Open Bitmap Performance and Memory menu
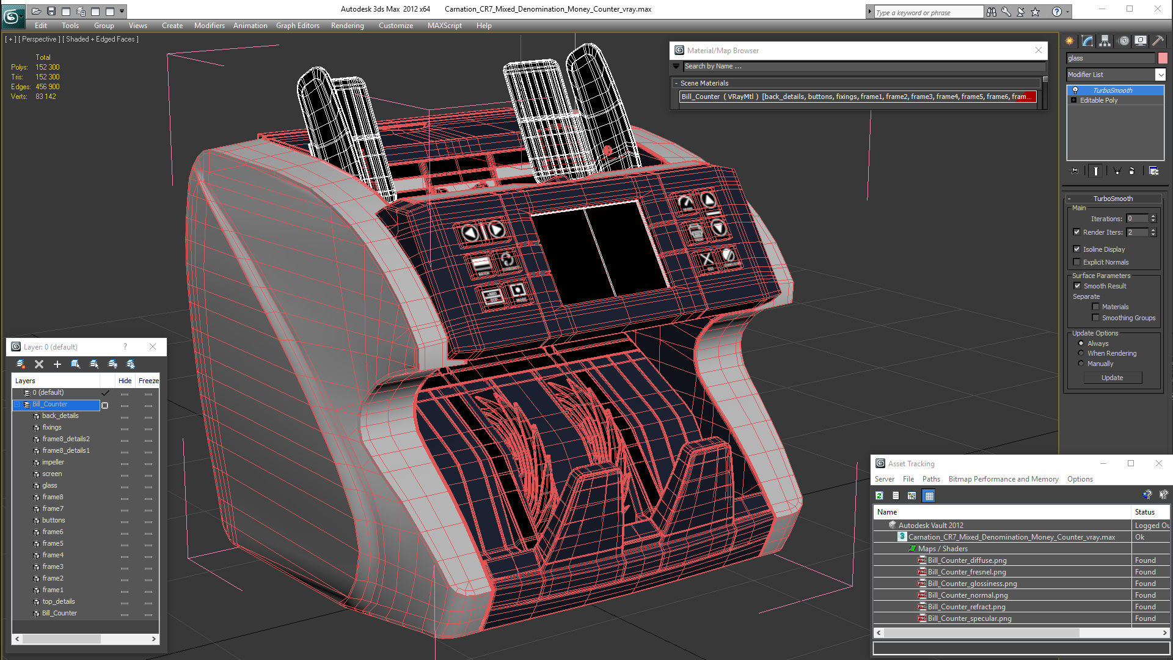 coord(1003,479)
